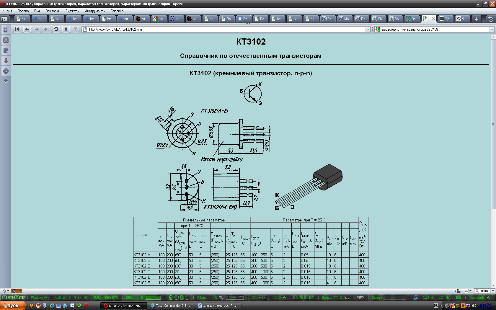
Task: Switch to 'для диплома.doc' Word taskbar button
Action: pos(218,306)
